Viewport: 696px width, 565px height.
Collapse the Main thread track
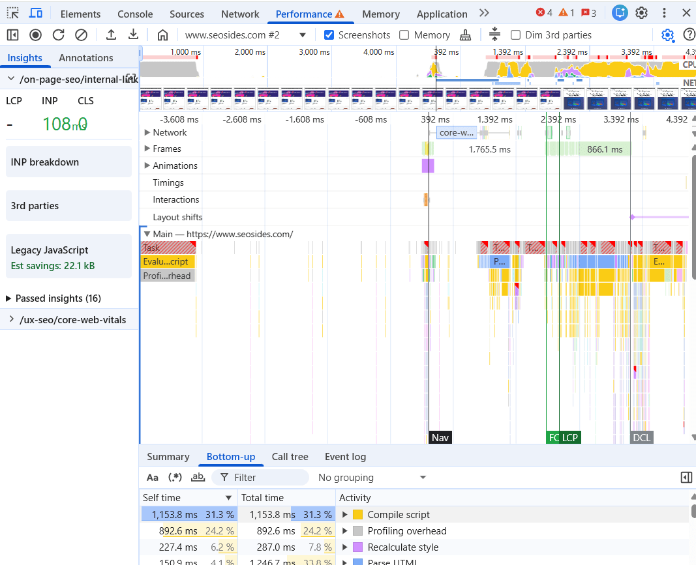coord(147,234)
